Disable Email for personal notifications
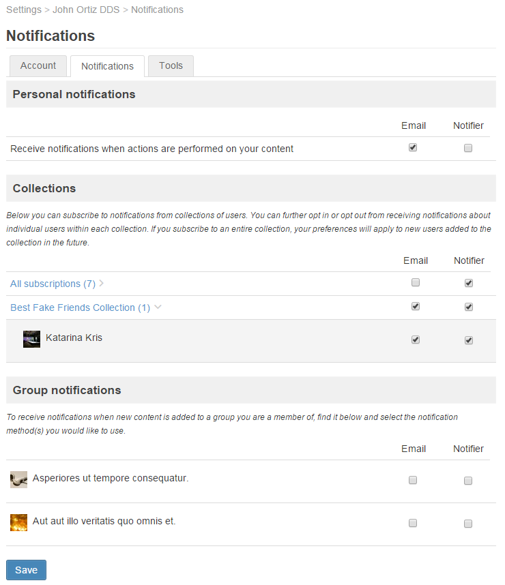Screen dimensions: 505x585 [x=413, y=147]
